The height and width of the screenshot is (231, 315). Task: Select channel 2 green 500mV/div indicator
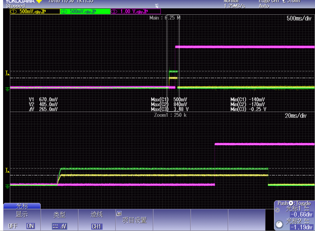point(85,11)
